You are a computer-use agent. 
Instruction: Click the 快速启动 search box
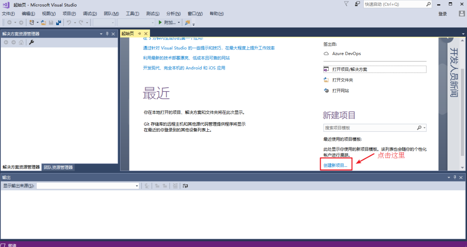pyautogui.click(x=394, y=4)
